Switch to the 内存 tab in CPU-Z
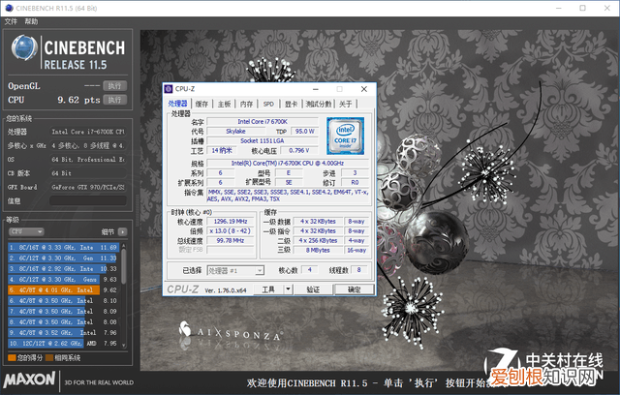 point(246,104)
